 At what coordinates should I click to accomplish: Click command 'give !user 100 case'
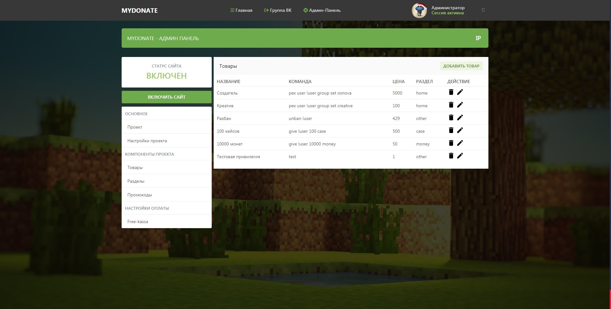307,131
